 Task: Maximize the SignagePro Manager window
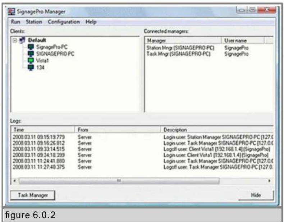[x=252, y=10]
